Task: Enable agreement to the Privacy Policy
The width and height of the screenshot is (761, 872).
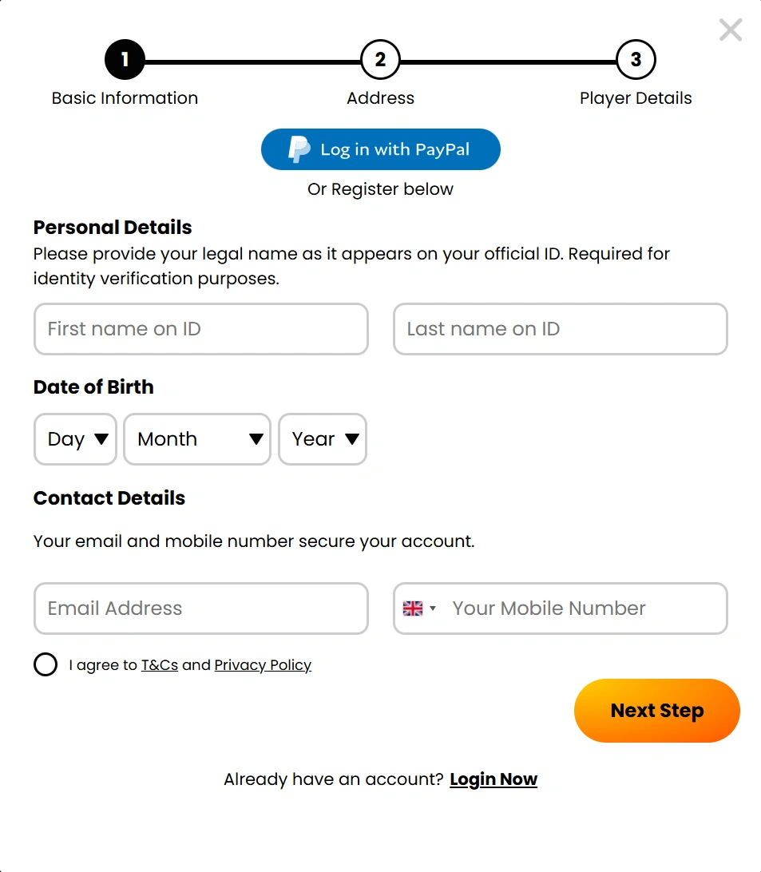Action: coord(46,664)
